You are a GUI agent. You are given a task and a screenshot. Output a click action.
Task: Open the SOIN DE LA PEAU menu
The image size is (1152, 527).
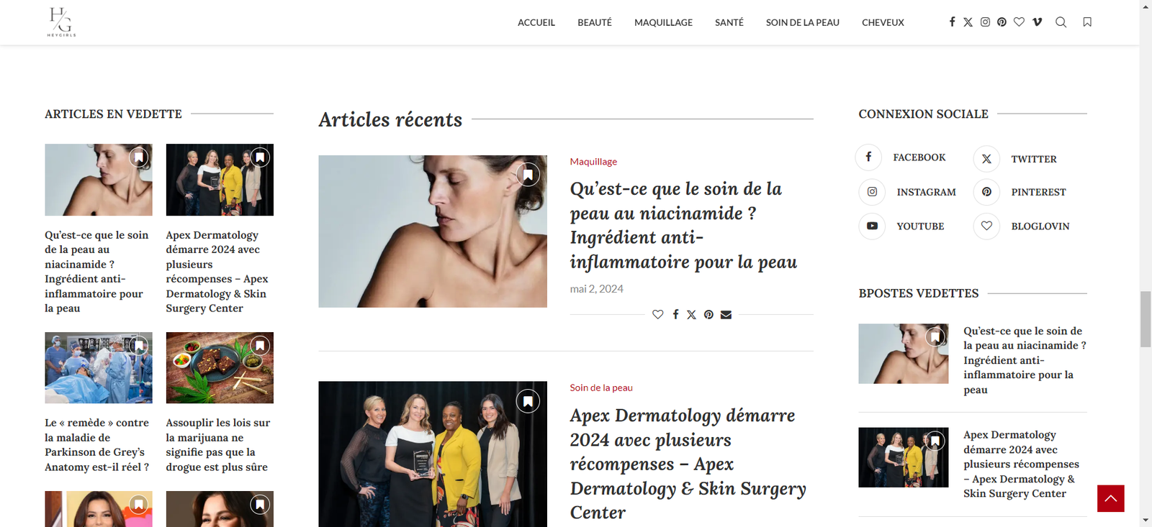tap(803, 22)
